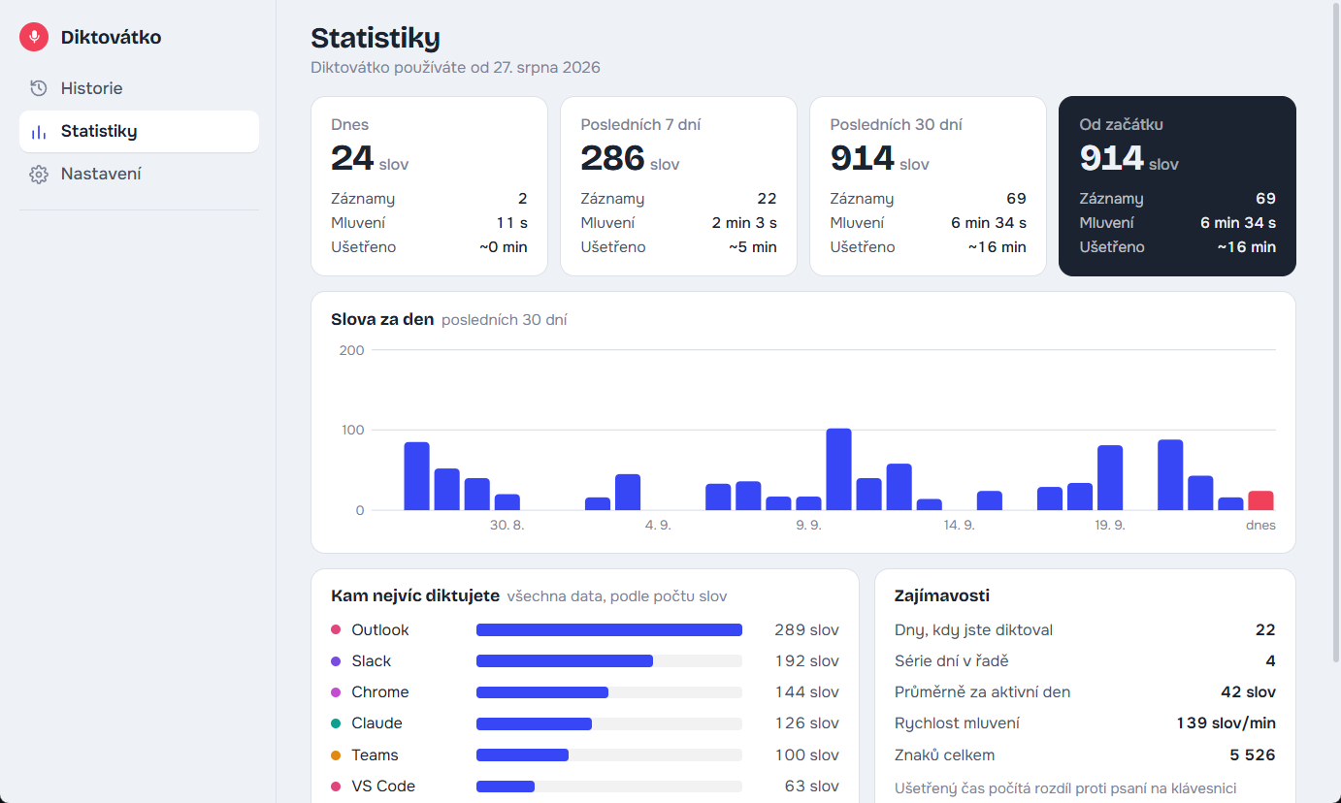Click the 'Série dní v řadě' row
Viewport: 1341px width, 803px height.
[1085, 661]
